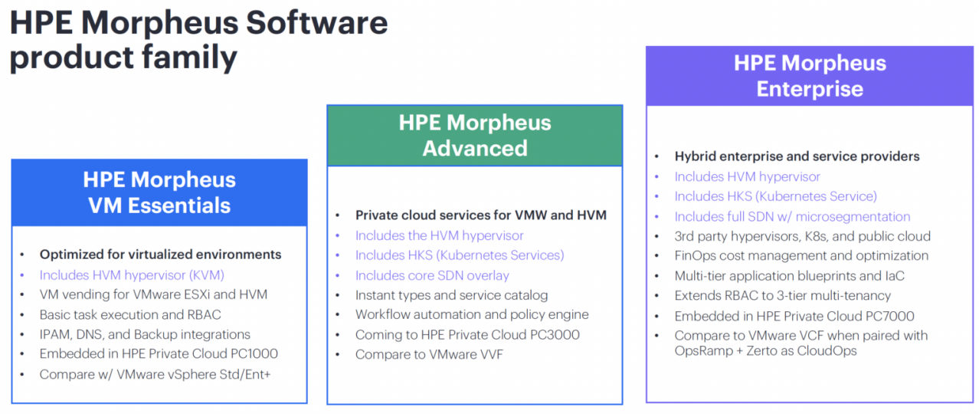
Task: Click 'Optimized for virtualized environments' text
Action: [161, 255]
